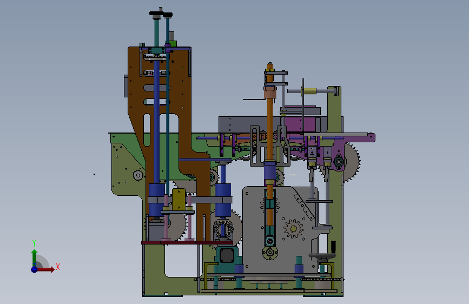Select the purple arm's rounded right end
Viewport: 469px width, 304px height.
tap(371, 137)
